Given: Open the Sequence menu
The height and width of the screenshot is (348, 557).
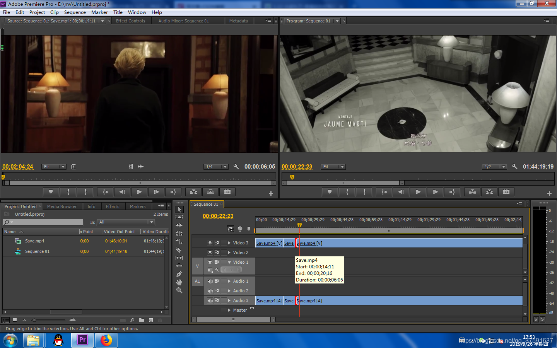Looking at the screenshot, I should pyautogui.click(x=75, y=12).
